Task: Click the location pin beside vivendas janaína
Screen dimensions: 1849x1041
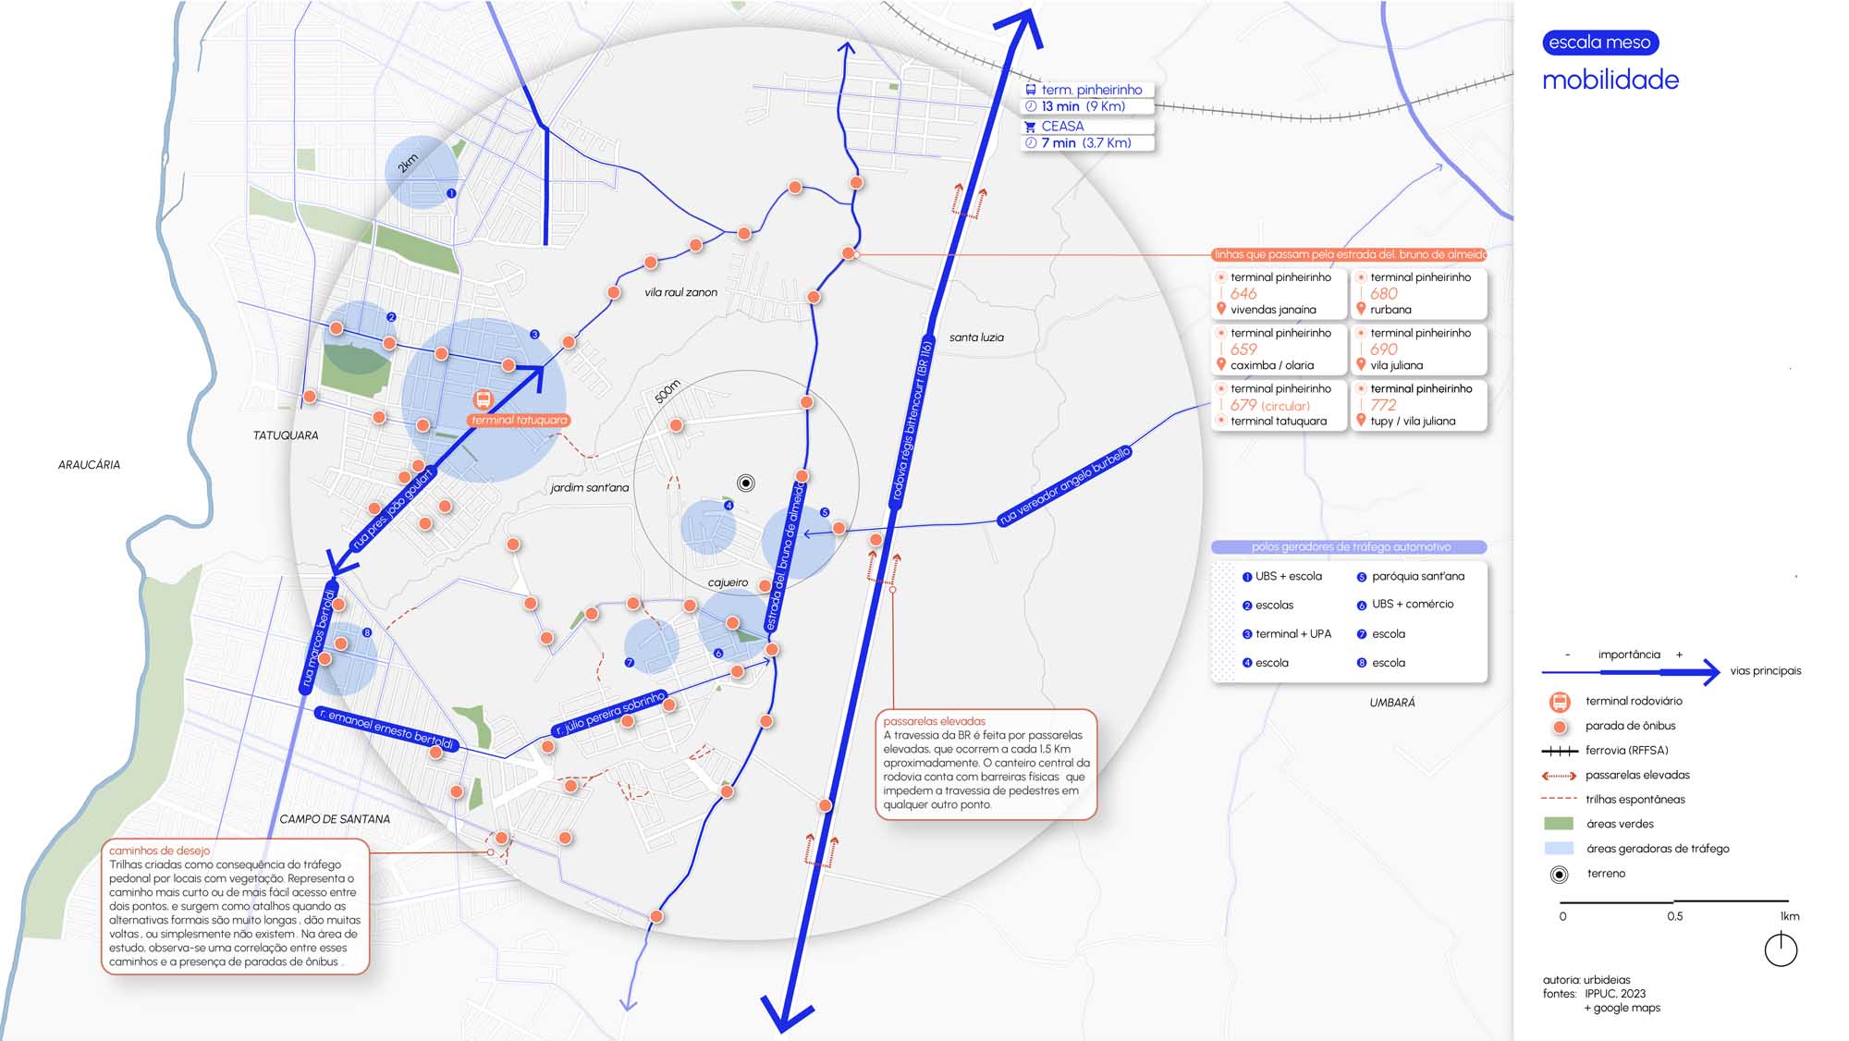Action: point(1221,310)
